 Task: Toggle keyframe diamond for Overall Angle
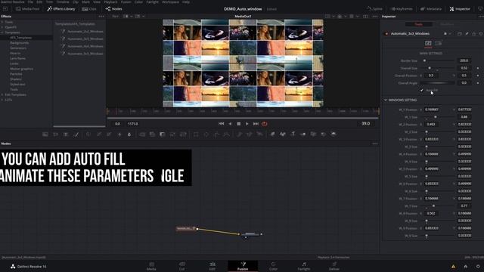click(x=478, y=83)
